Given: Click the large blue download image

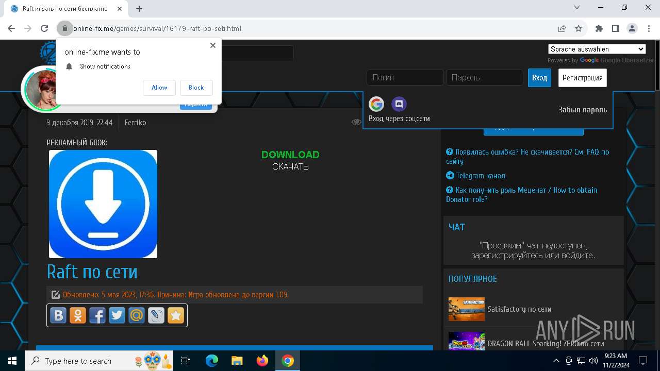Looking at the screenshot, I should tap(103, 204).
